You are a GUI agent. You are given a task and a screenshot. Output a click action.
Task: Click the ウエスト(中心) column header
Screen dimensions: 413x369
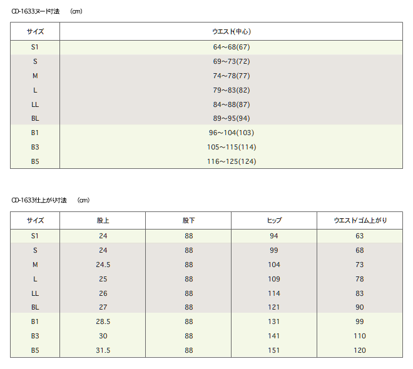232,31
